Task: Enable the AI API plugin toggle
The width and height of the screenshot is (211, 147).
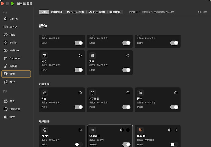Action: pos(79,145)
